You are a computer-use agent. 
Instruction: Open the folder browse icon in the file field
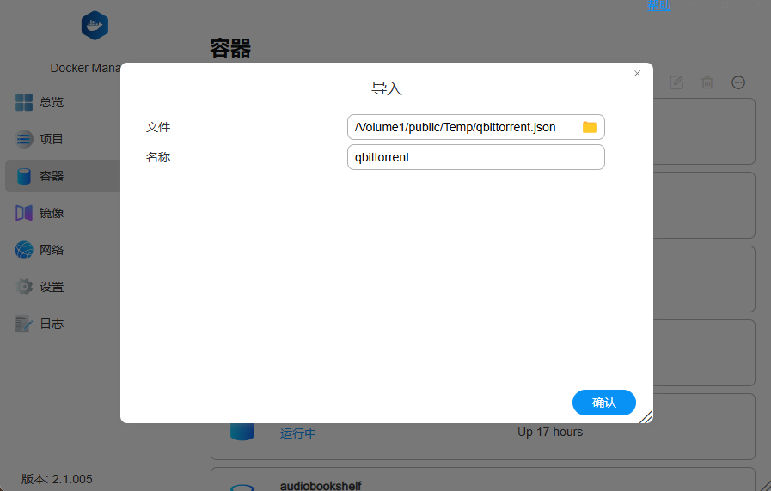590,127
